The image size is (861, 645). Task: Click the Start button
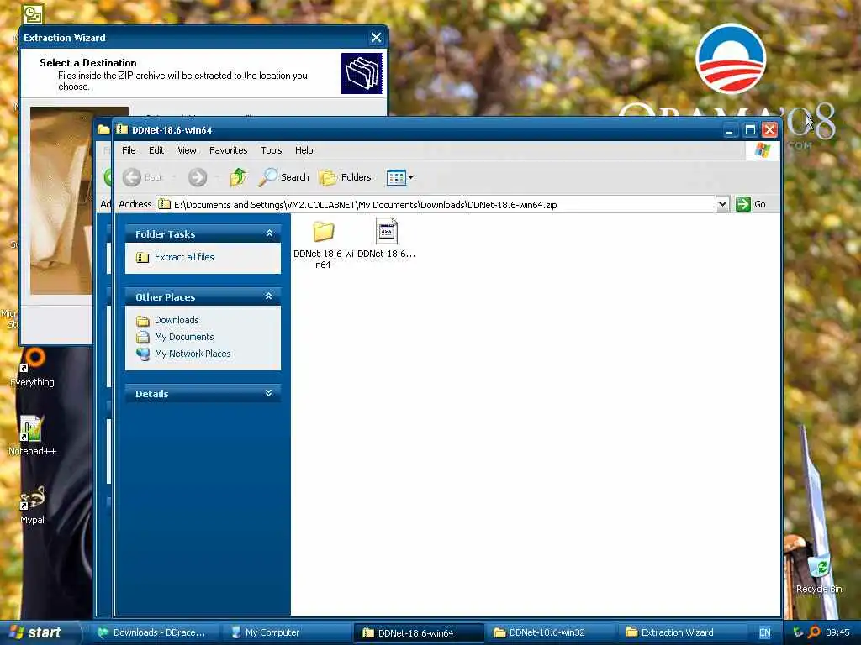[39, 632]
